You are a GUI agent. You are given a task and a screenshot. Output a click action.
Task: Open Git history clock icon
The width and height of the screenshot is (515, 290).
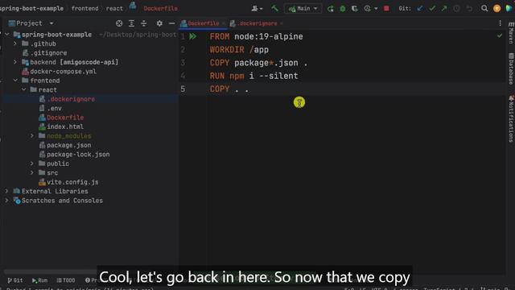pyautogui.click(x=456, y=9)
